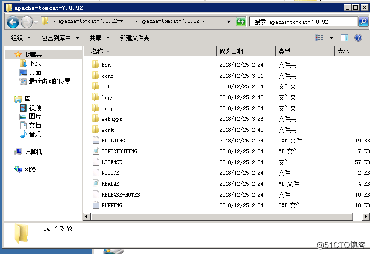Viewport: 370px width, 254px height.
Task: Click the horizontal scrollbar right arrow
Action: [366, 216]
